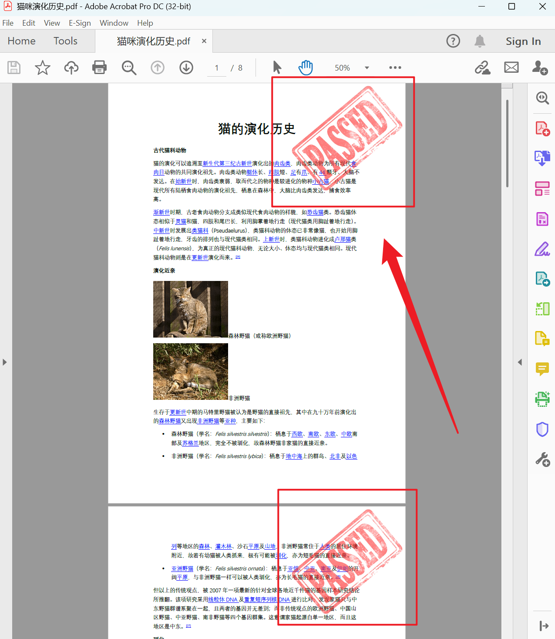Click the Sign In button
This screenshot has height=639, width=555.
[523, 41]
